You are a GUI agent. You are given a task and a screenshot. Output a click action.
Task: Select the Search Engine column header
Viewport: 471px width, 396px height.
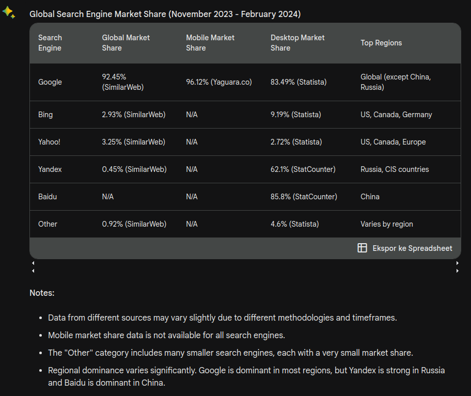tap(50, 43)
